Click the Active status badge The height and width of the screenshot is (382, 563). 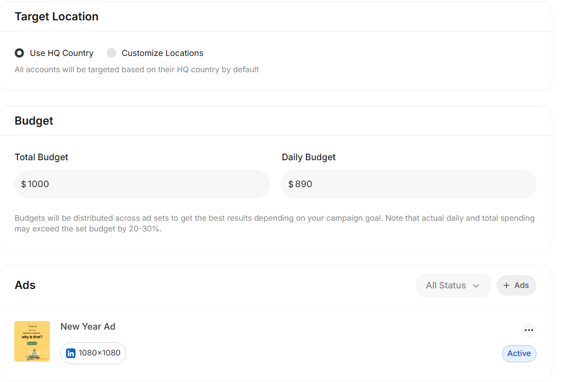point(519,354)
